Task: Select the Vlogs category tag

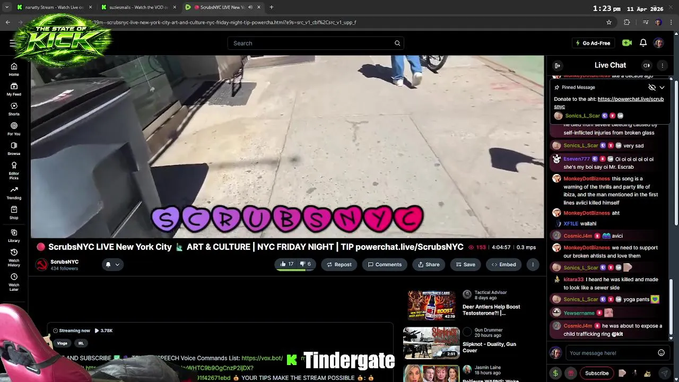Action: tap(62, 343)
